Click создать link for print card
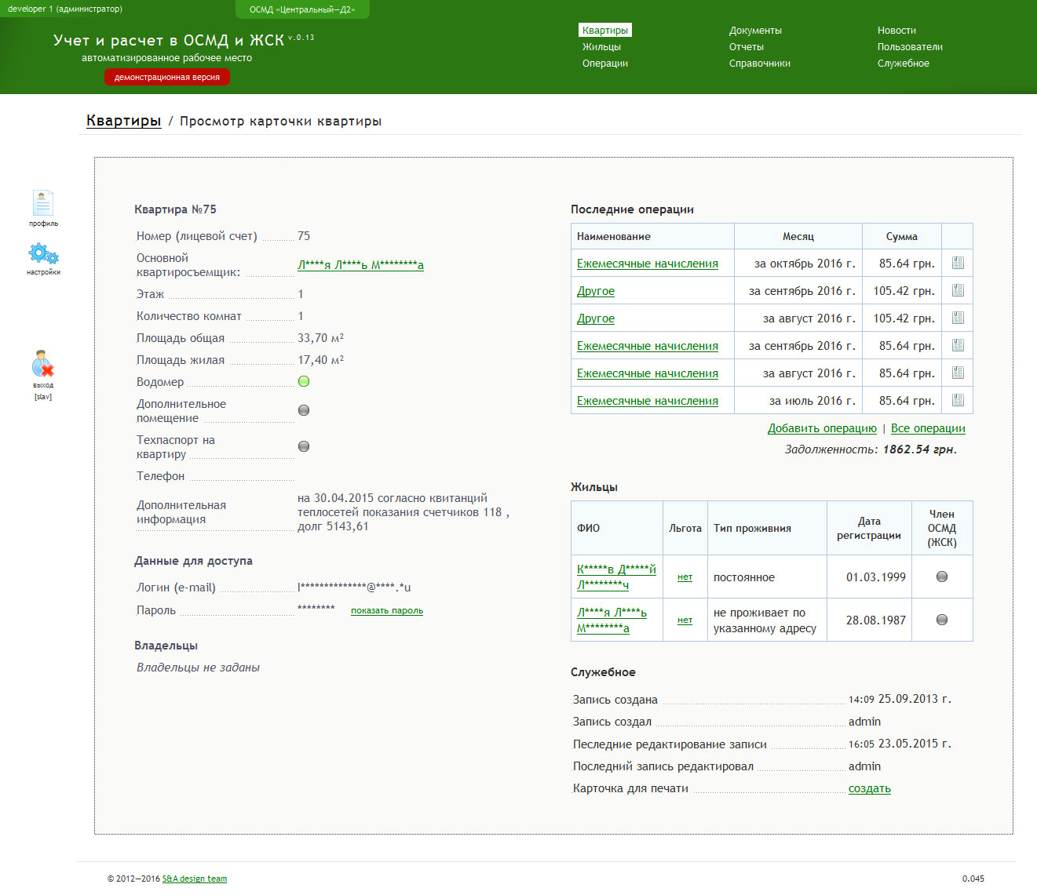This screenshot has width=1037, height=895. (x=870, y=789)
